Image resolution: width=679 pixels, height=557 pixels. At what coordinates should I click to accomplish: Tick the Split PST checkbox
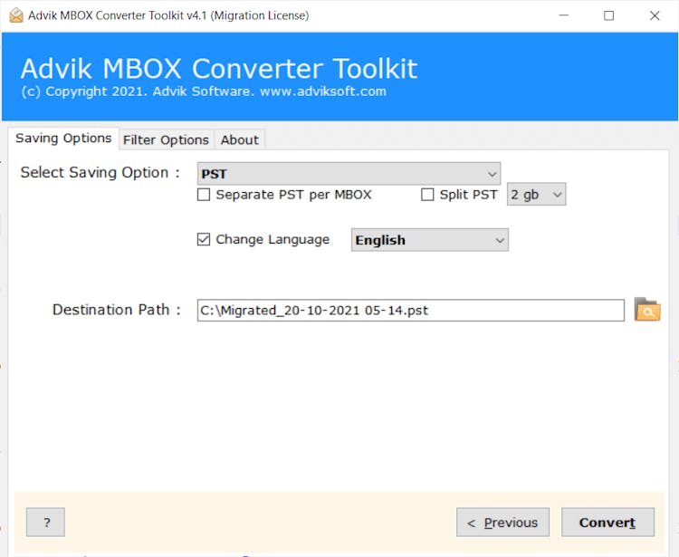[428, 195]
